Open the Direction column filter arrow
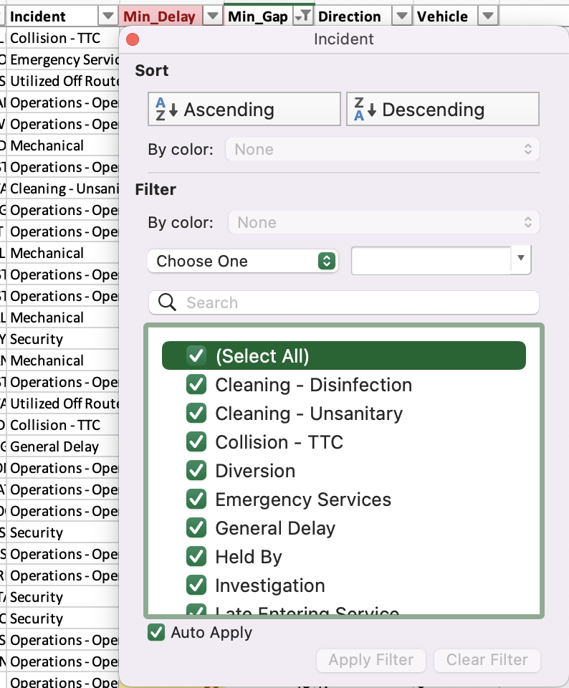569x688 pixels. pyautogui.click(x=401, y=16)
